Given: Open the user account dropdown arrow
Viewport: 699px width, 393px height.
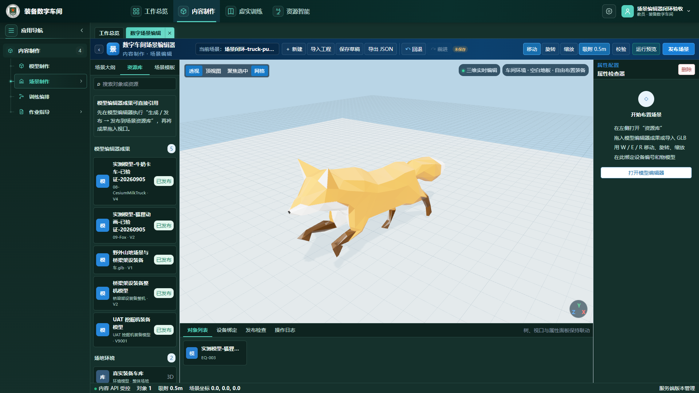Looking at the screenshot, I should point(689,11).
